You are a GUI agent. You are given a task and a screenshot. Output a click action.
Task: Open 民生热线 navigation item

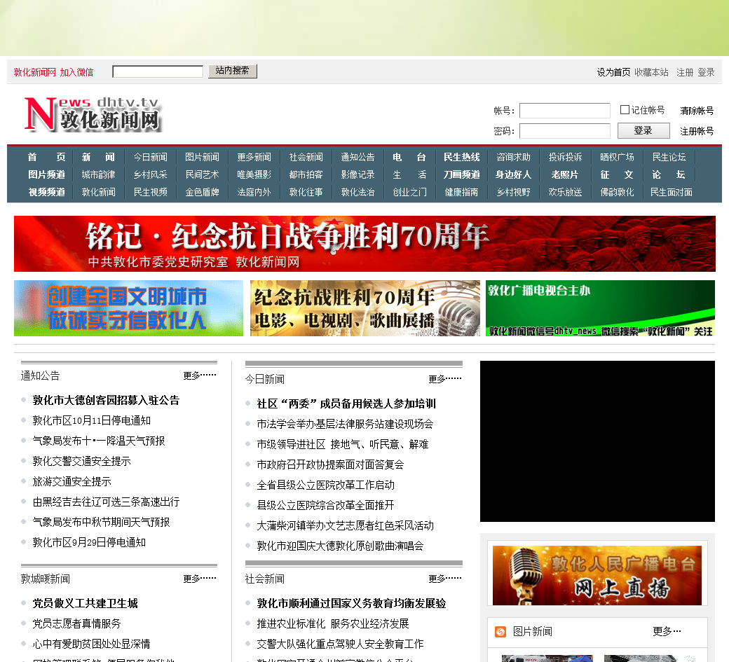coord(462,157)
